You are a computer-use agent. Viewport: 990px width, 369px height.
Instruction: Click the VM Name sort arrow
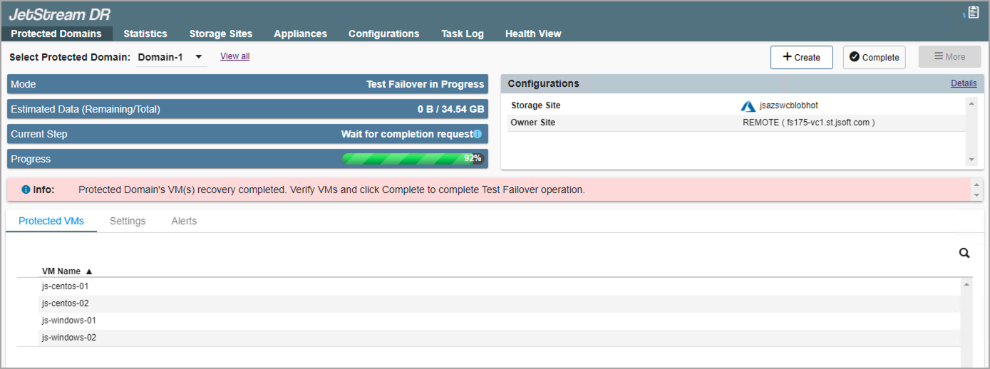click(x=89, y=271)
